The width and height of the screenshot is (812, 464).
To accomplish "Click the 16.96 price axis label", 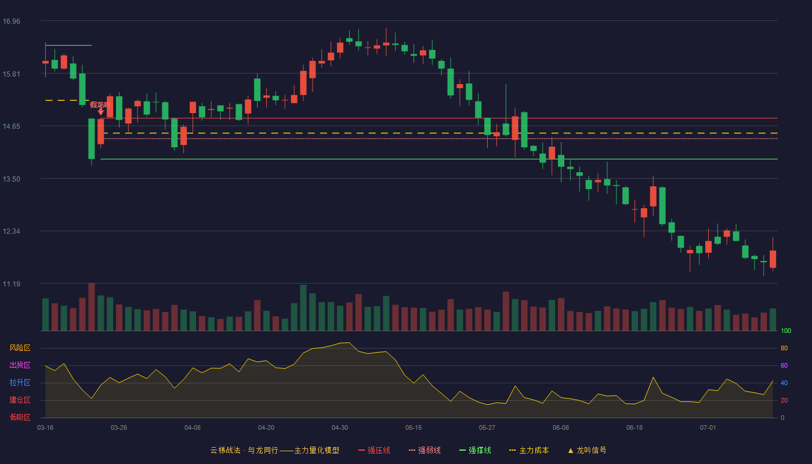I will [x=11, y=21].
